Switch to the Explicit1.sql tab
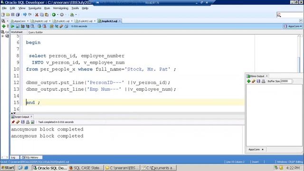 tap(62, 21)
